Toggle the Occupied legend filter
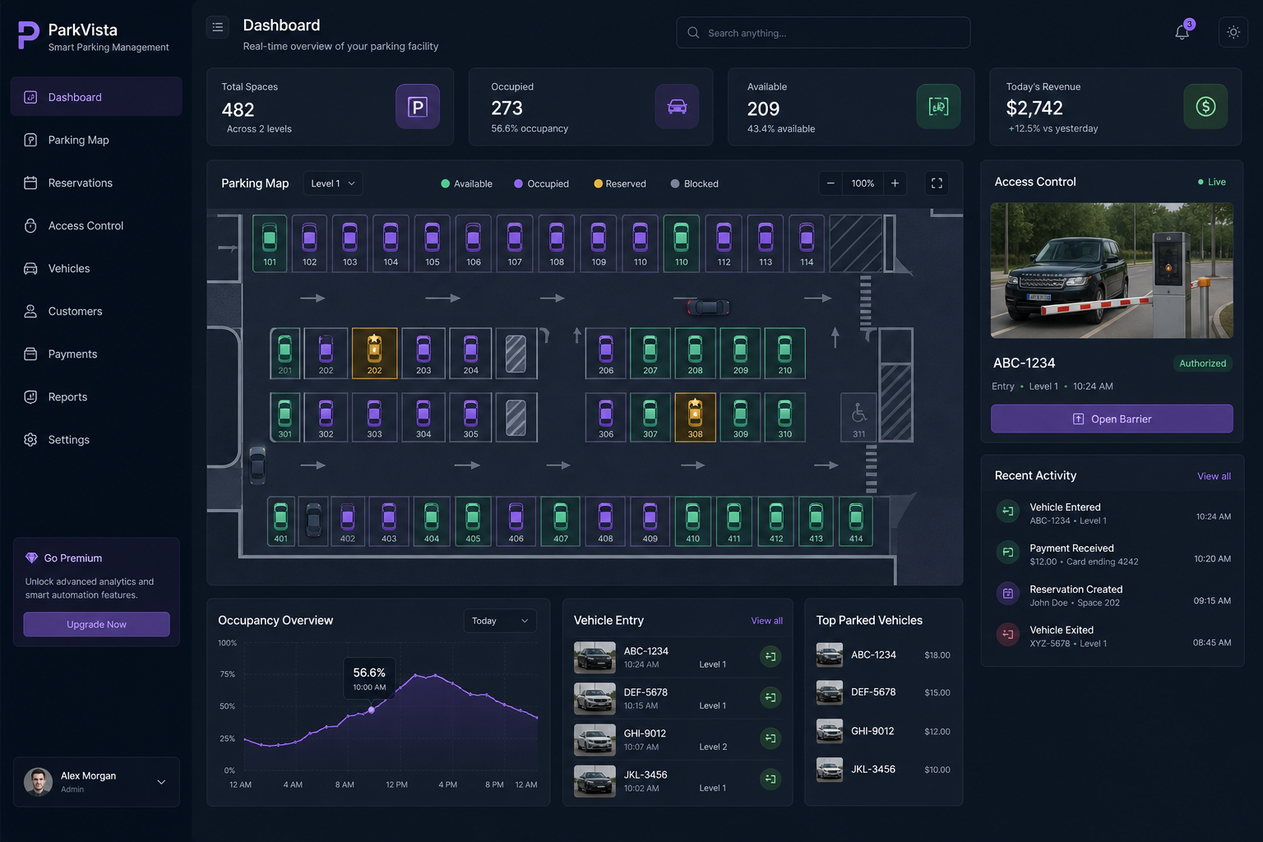The height and width of the screenshot is (842, 1263). point(541,184)
